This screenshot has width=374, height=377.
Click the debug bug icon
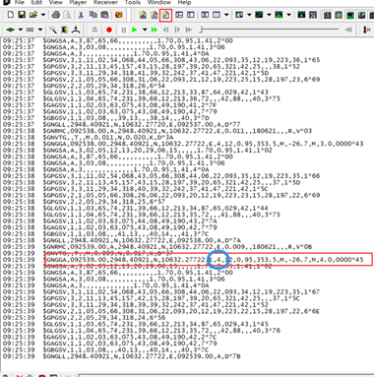point(64,30)
